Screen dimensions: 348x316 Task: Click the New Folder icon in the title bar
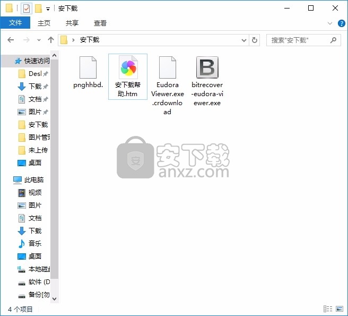click(x=38, y=8)
